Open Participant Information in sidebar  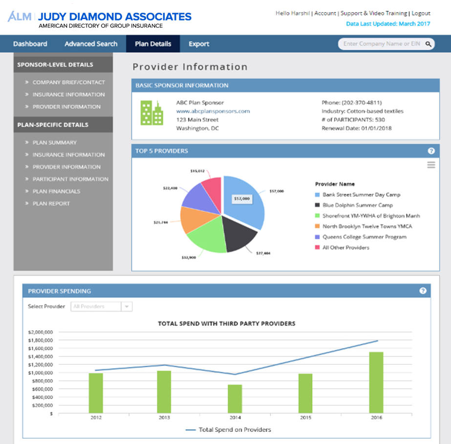(70, 179)
